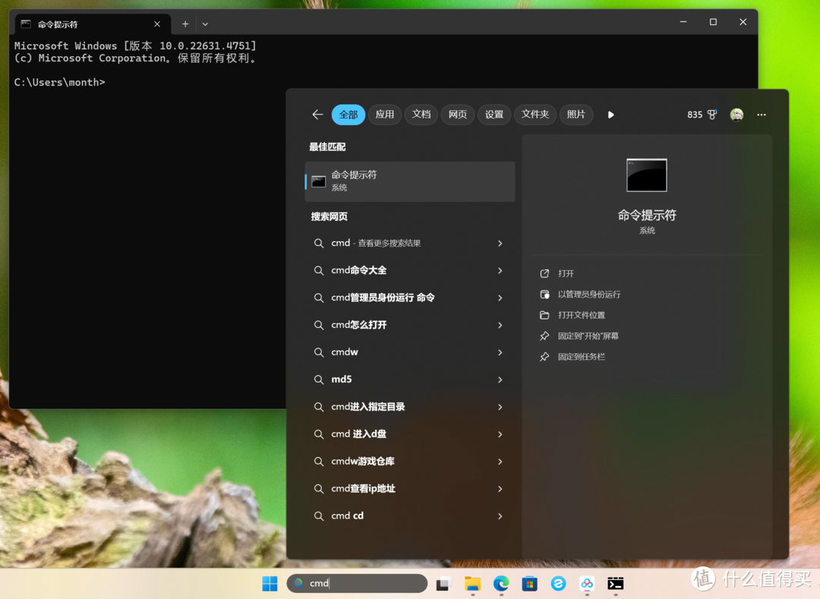820x599 pixels.
Task: Open File Explorer from the taskbar
Action: 472,583
